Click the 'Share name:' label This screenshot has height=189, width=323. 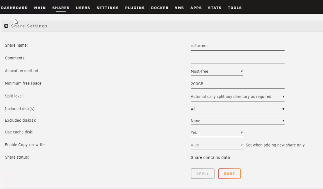[16, 45]
